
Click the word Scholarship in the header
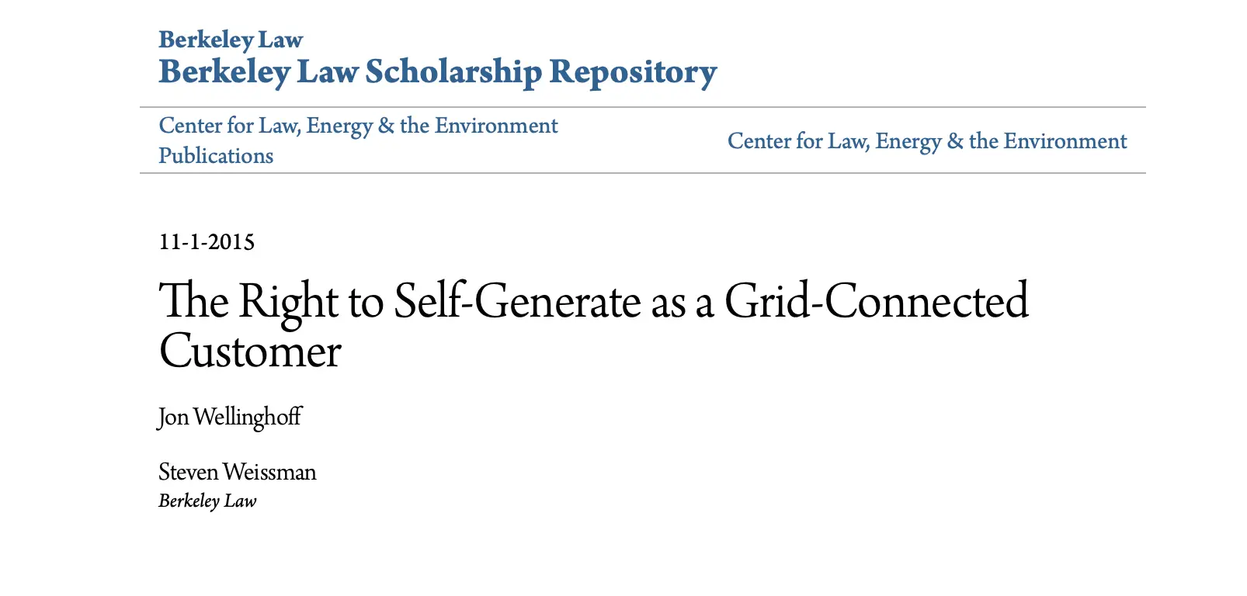pyautogui.click(x=453, y=72)
